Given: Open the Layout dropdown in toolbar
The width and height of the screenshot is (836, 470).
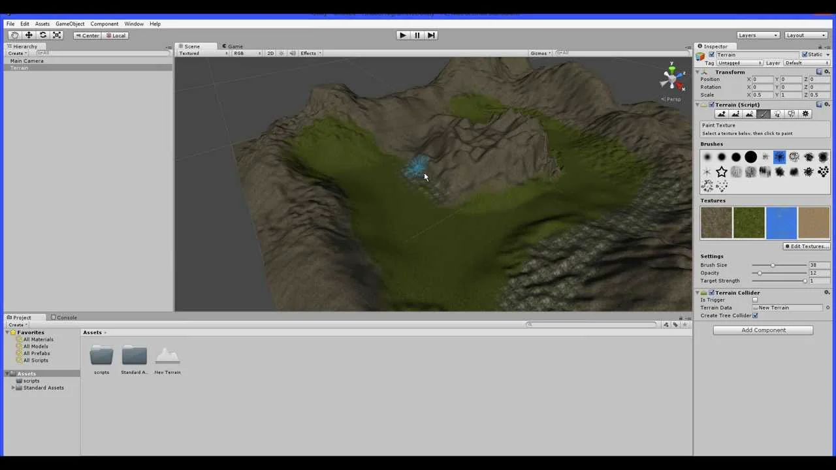Looking at the screenshot, I should point(806,35).
